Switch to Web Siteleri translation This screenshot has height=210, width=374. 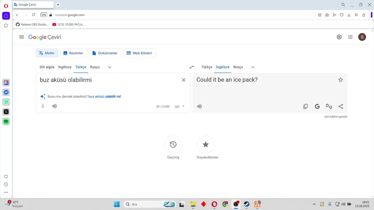(140, 53)
